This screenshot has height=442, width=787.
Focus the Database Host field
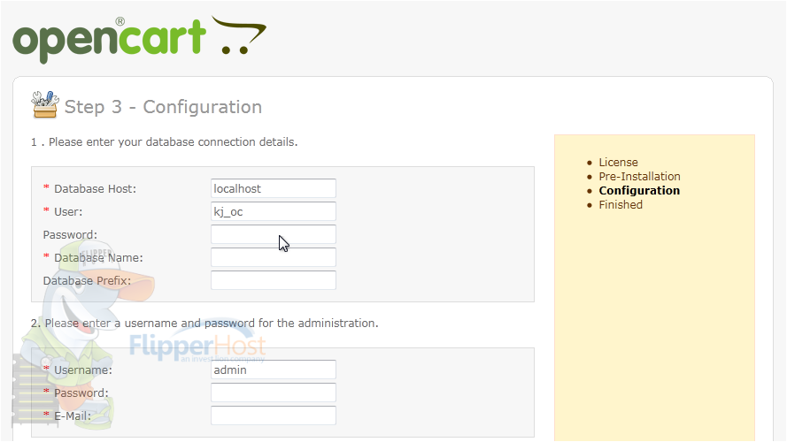point(273,188)
